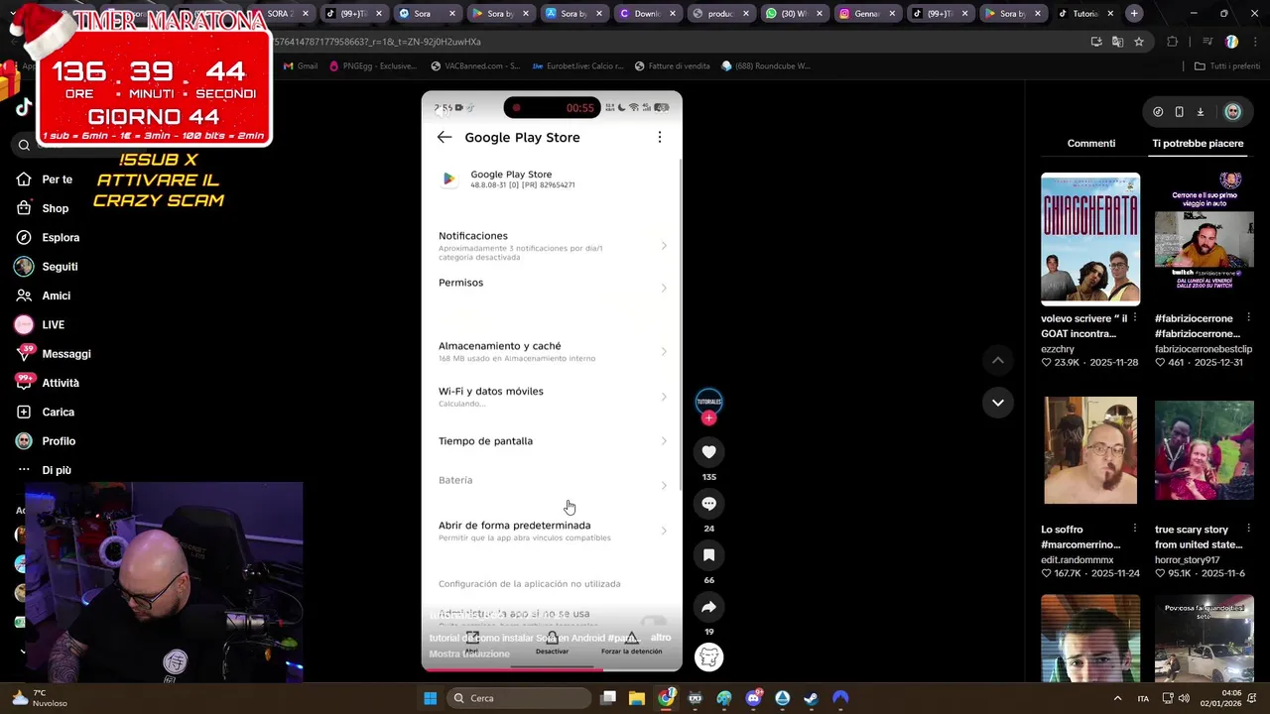Share the video using the arrow icon
The image size is (1270, 714).
pos(708,607)
